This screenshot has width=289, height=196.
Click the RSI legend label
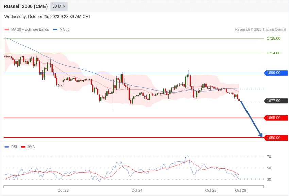pyautogui.click(x=14, y=147)
